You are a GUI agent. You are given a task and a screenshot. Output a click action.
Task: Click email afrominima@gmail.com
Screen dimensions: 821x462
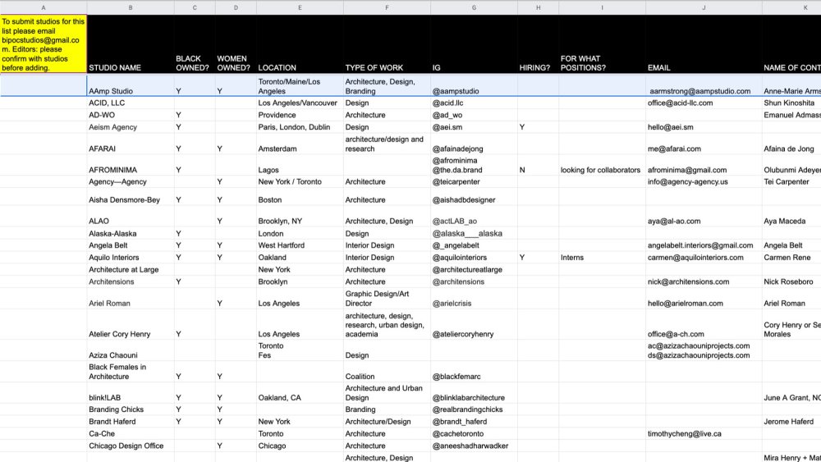(x=687, y=170)
